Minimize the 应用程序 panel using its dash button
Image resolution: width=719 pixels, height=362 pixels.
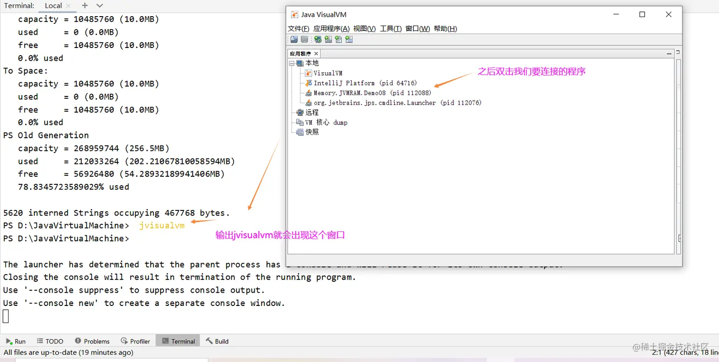(669, 54)
